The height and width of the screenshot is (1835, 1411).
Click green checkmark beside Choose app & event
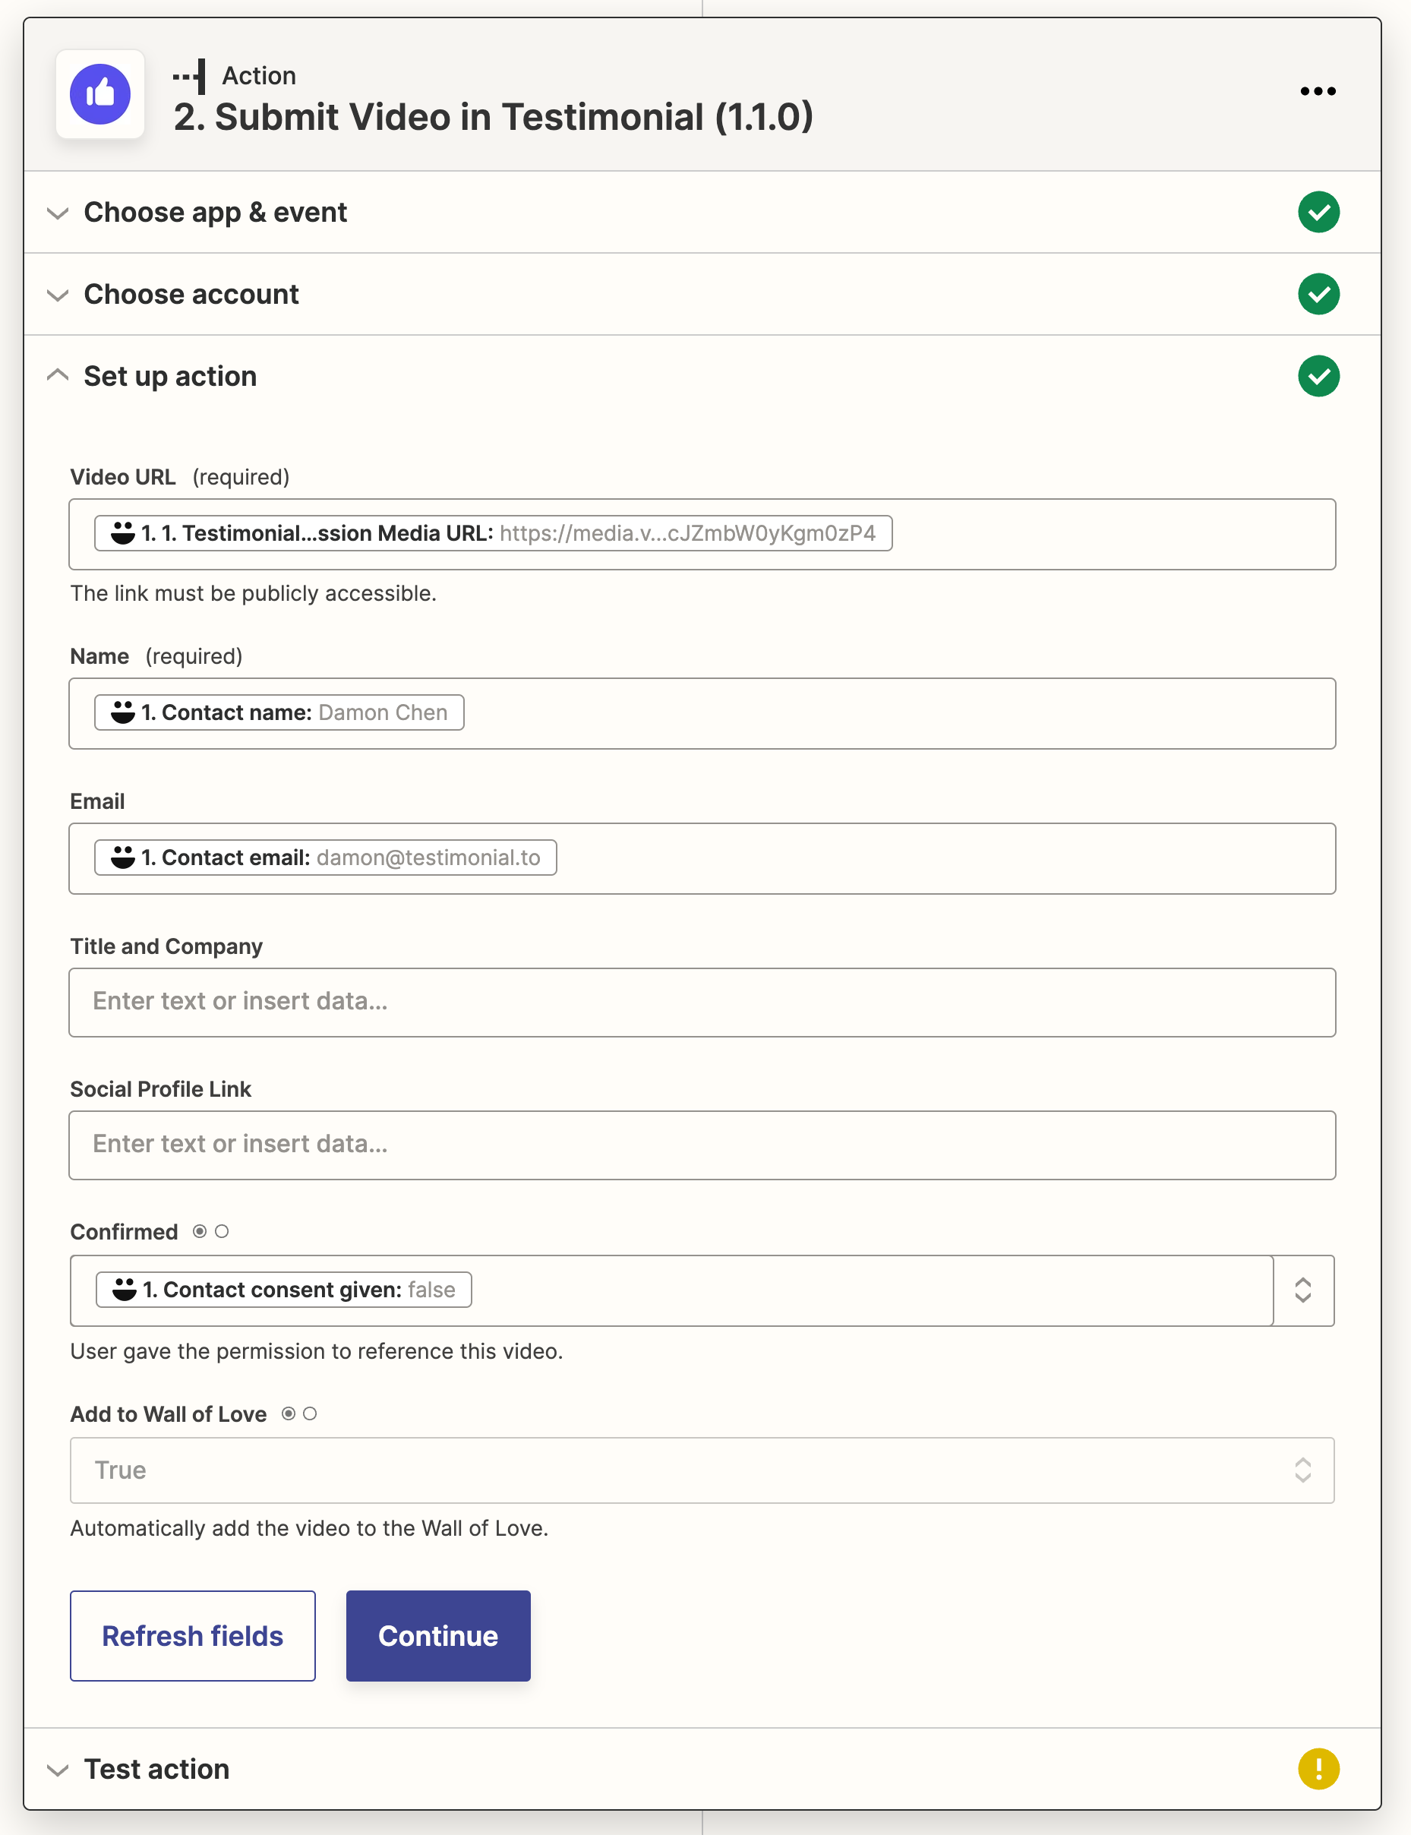click(x=1318, y=213)
